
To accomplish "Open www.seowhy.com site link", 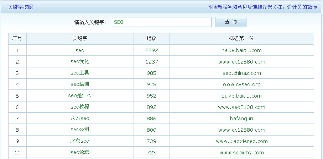I will coord(242,153).
